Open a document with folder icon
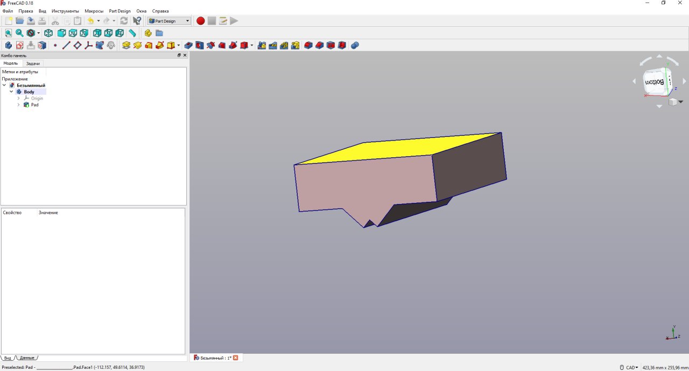 (x=20, y=20)
